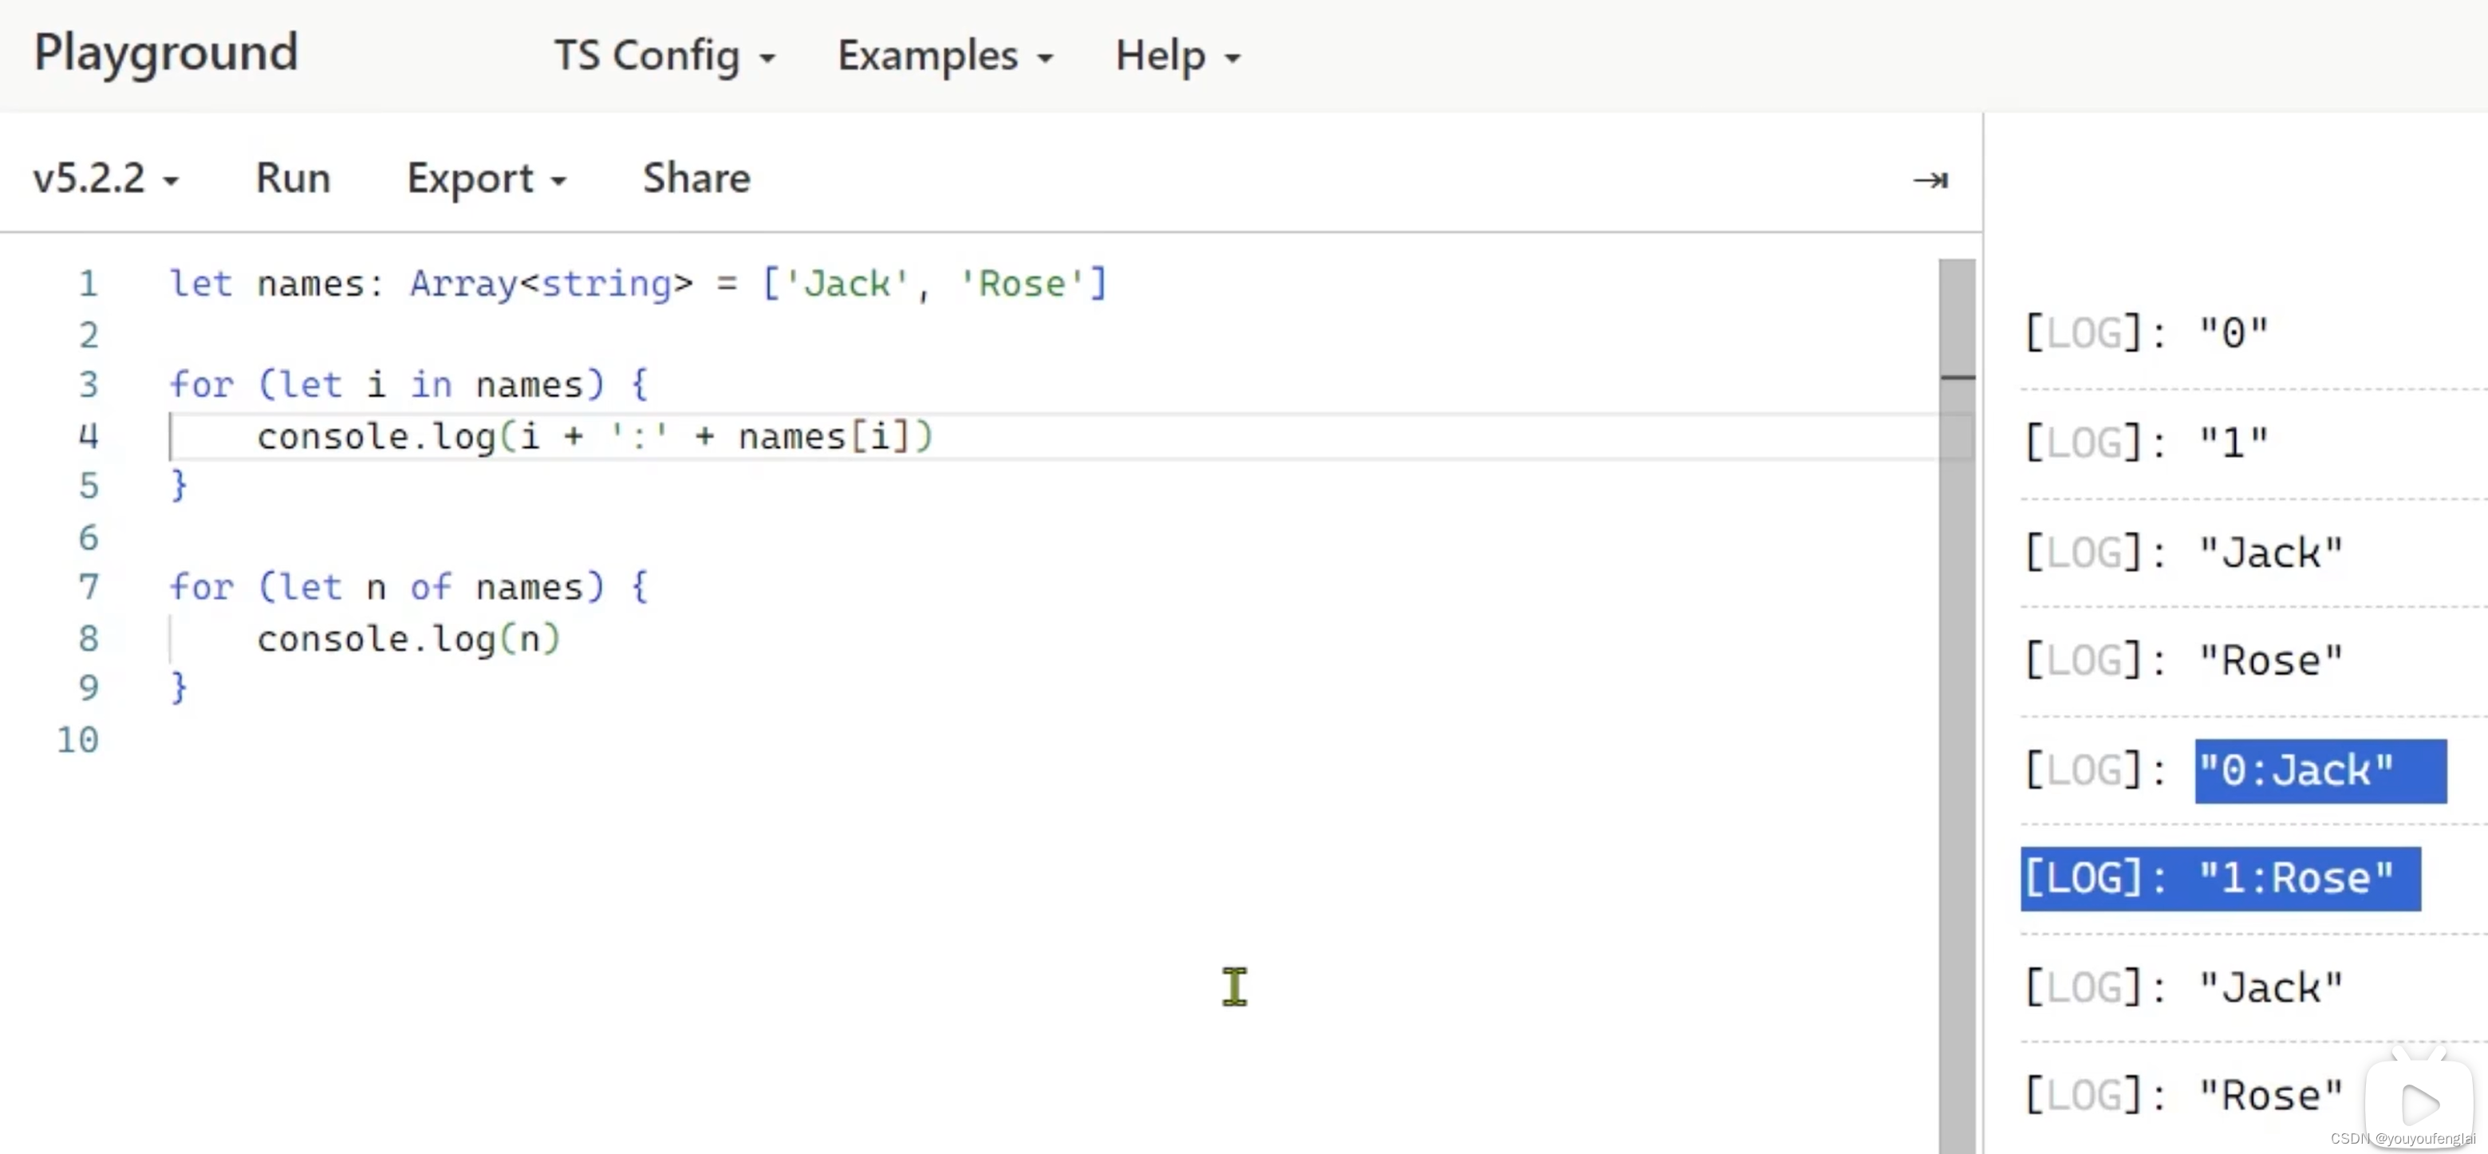2488x1154 pixels.
Task: Expand the Export dropdown
Action: pyautogui.click(x=487, y=179)
